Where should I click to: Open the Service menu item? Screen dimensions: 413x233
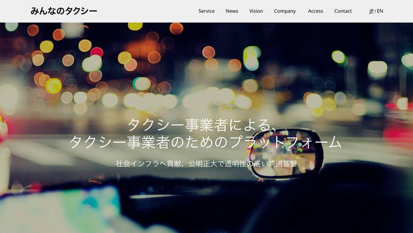(x=206, y=11)
